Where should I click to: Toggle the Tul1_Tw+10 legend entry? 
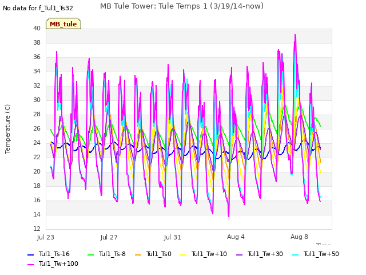[204, 254]
